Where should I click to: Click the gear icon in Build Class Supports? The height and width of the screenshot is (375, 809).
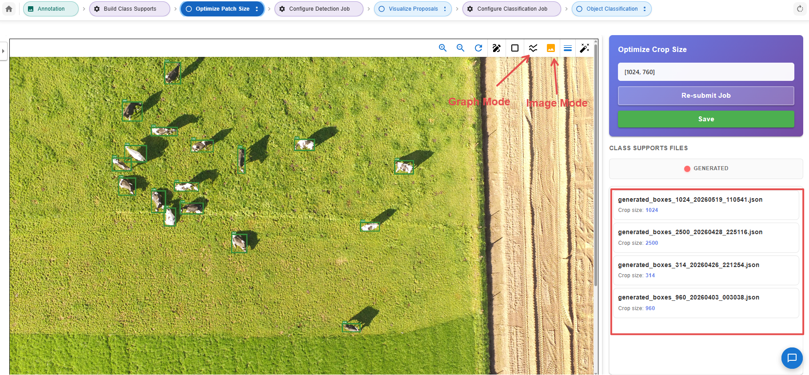click(x=97, y=9)
